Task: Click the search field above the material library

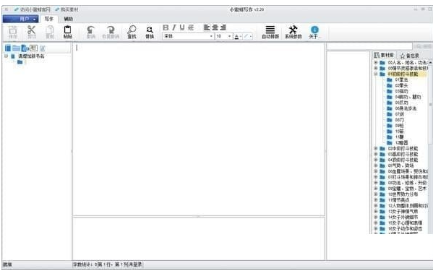Action: (369, 46)
